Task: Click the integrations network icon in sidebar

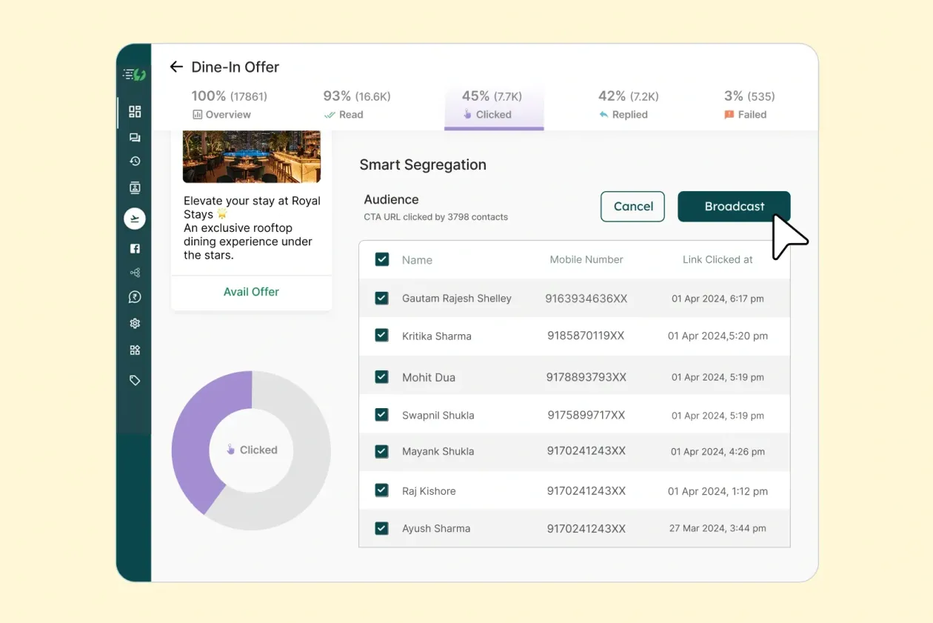Action: click(x=135, y=272)
